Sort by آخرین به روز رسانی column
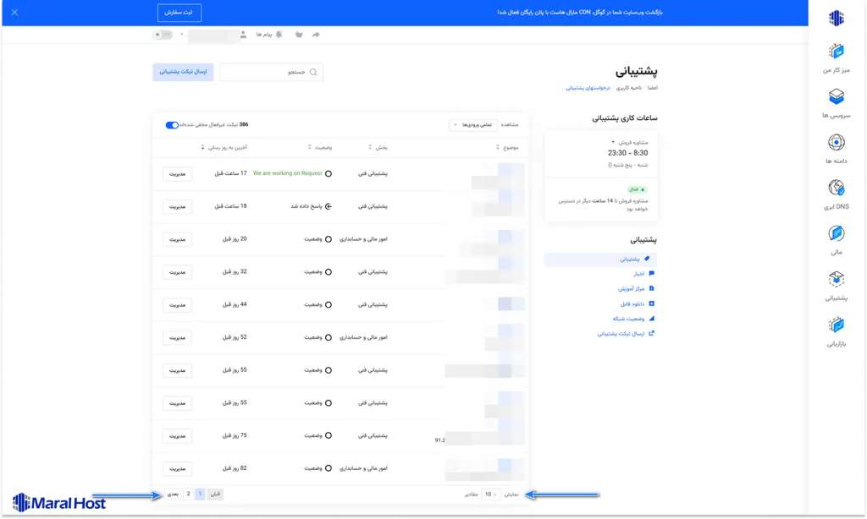867x519 pixels. (x=224, y=147)
